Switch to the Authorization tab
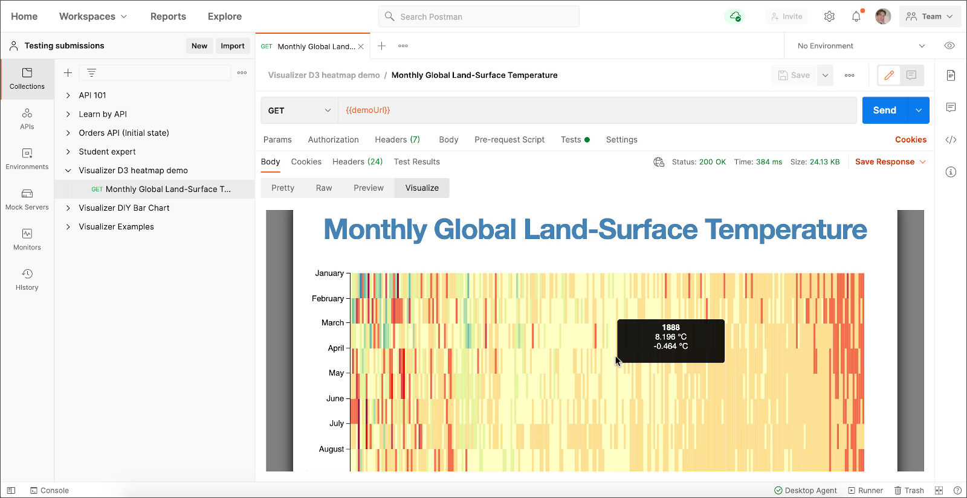Screen dimensions: 967x498 [334, 139]
